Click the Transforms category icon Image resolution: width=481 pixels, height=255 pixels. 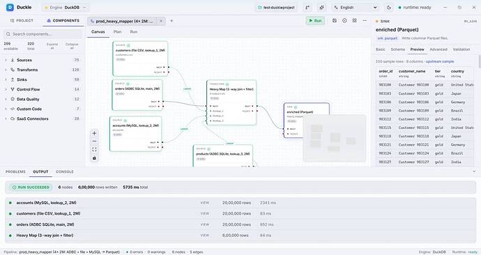13,70
